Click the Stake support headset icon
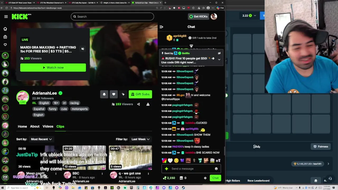This screenshot has width=338, height=190. 330,179
